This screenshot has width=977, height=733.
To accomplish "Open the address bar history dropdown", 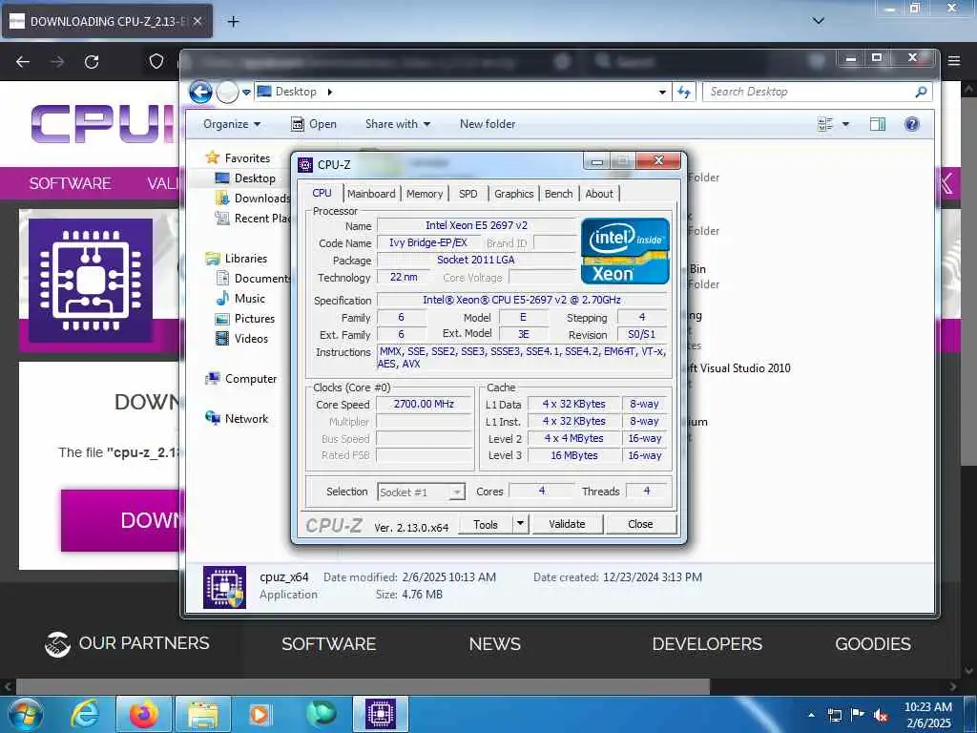I will (x=662, y=93).
